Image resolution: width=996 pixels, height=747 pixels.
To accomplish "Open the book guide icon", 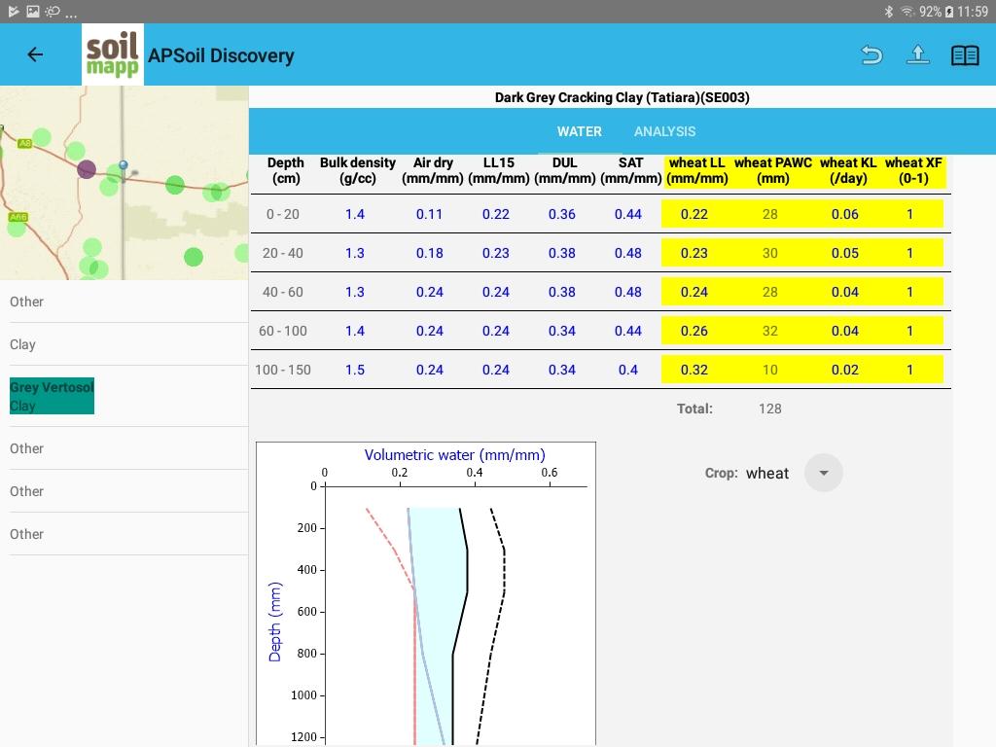I will [x=964, y=55].
